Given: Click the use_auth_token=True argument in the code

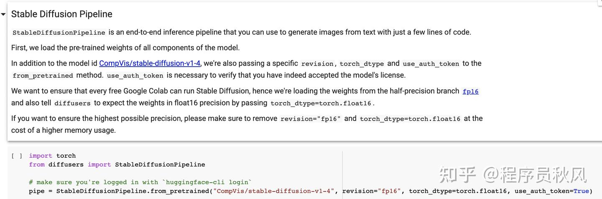Looking at the screenshot, I should coord(551,191).
